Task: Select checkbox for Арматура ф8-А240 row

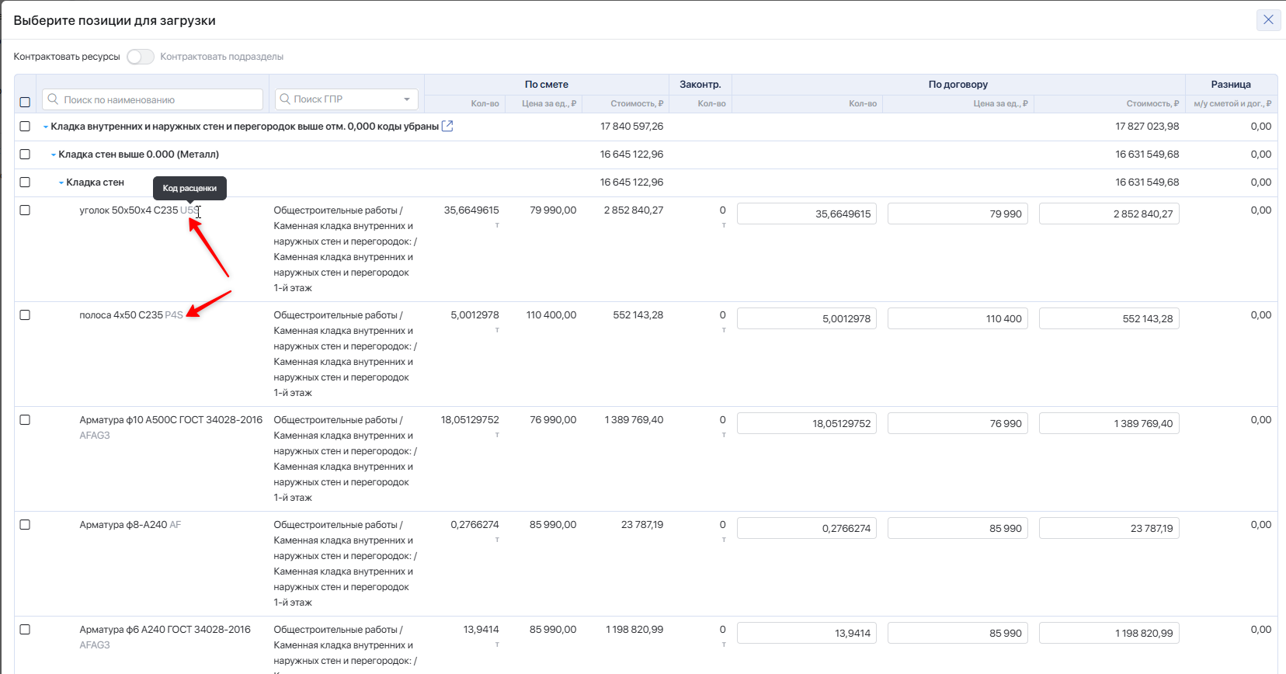Action: click(25, 525)
